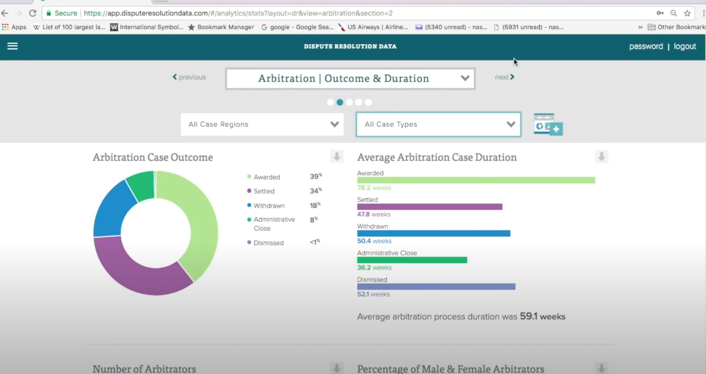Reload the page with browser refresh icon
Screen dimensions: 706x374
pyautogui.click(x=32, y=13)
